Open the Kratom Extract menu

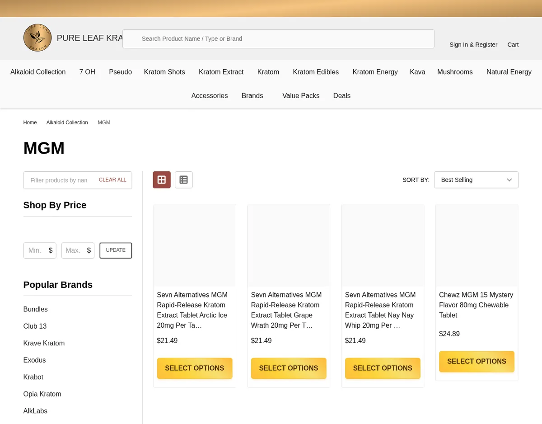221,72
